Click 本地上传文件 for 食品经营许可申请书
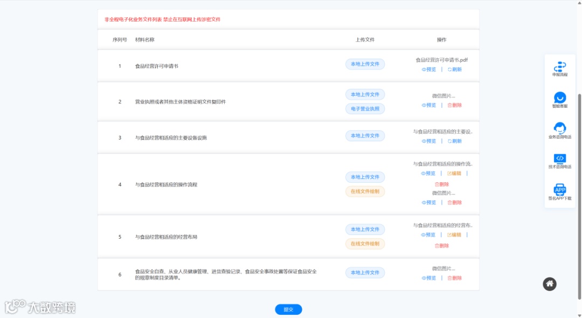The image size is (582, 318). coord(365,64)
